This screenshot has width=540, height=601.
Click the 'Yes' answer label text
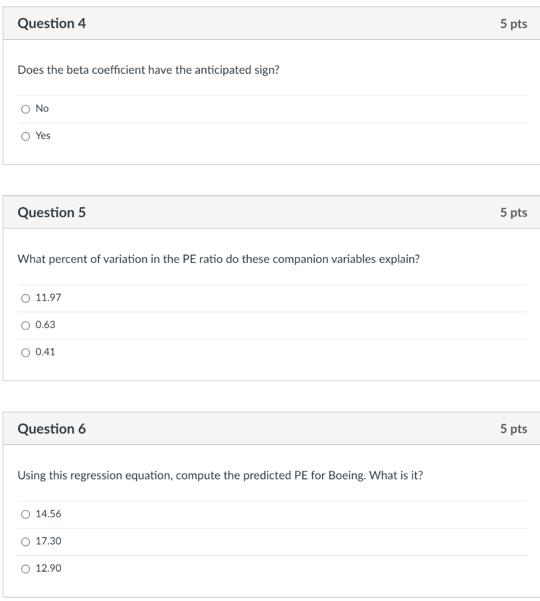click(x=43, y=136)
